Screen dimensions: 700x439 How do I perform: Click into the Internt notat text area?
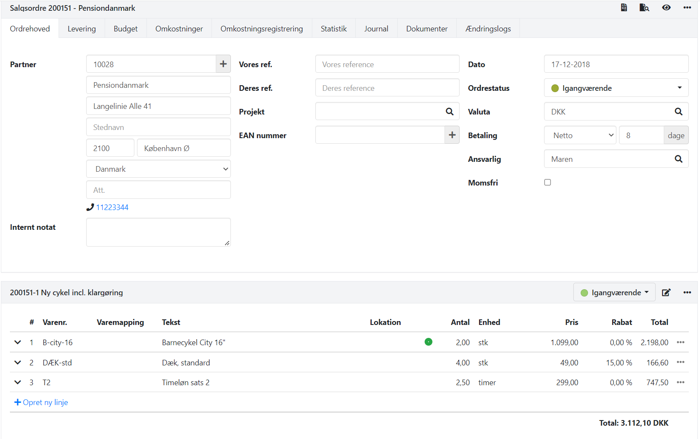click(x=158, y=232)
